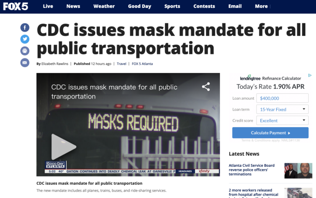The width and height of the screenshot is (316, 198).
Task: Click the Calculate Payment button
Action: pyautogui.click(x=270, y=133)
